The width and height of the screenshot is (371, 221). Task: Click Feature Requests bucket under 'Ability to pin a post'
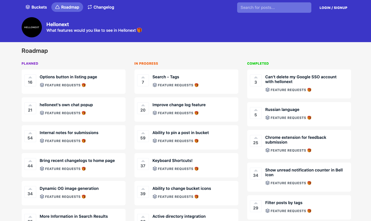(176, 141)
